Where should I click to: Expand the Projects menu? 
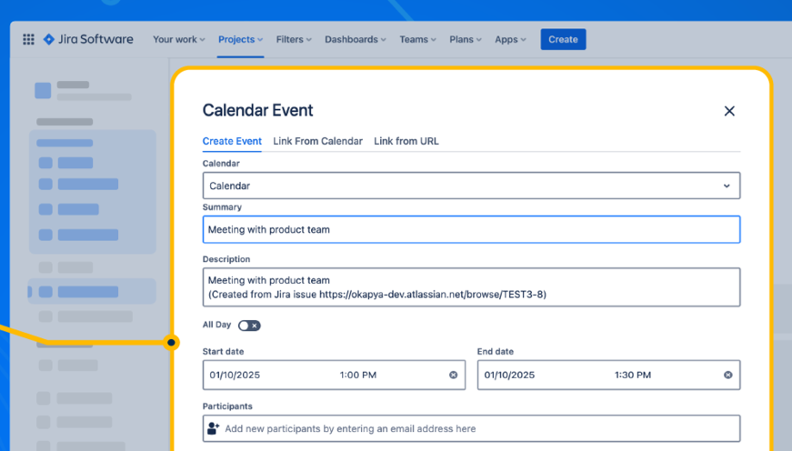pyautogui.click(x=240, y=39)
